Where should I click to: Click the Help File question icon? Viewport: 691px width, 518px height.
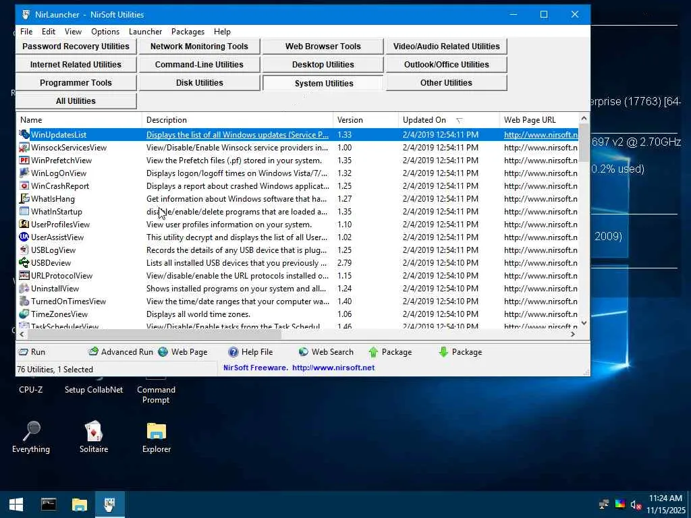233,351
